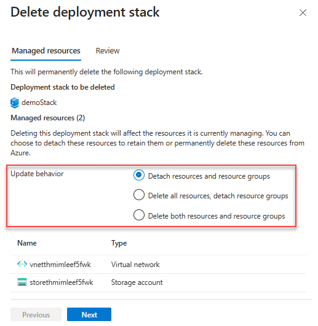Click the Update behavior label
The width and height of the screenshot is (318, 326).
tap(37, 174)
